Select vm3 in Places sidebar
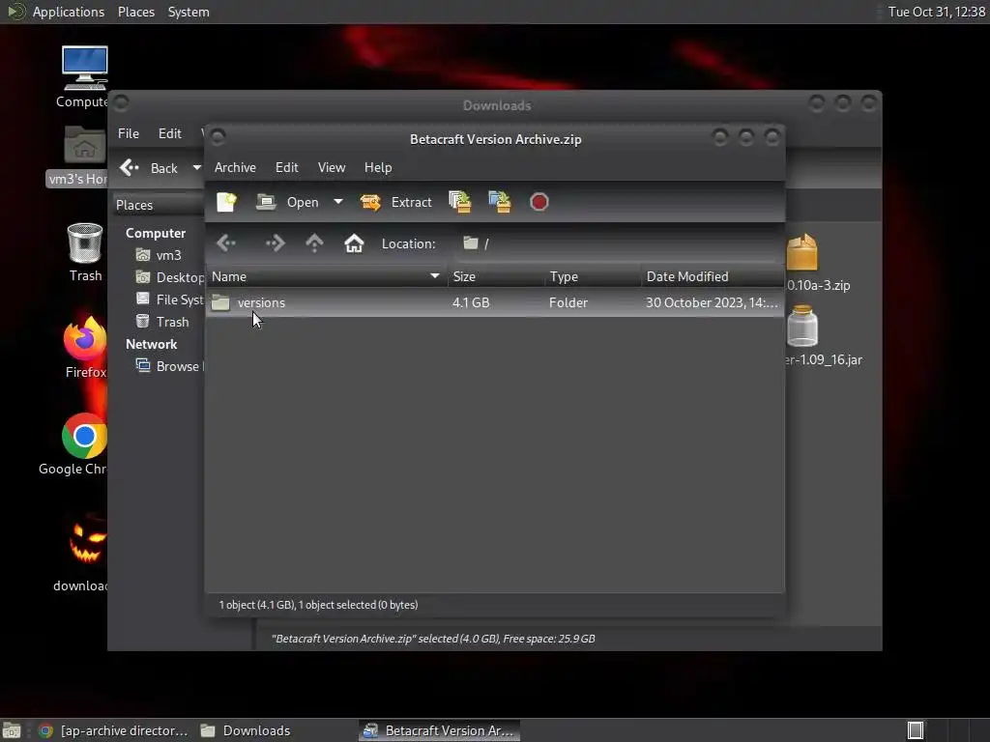This screenshot has width=990, height=742. (x=160, y=255)
